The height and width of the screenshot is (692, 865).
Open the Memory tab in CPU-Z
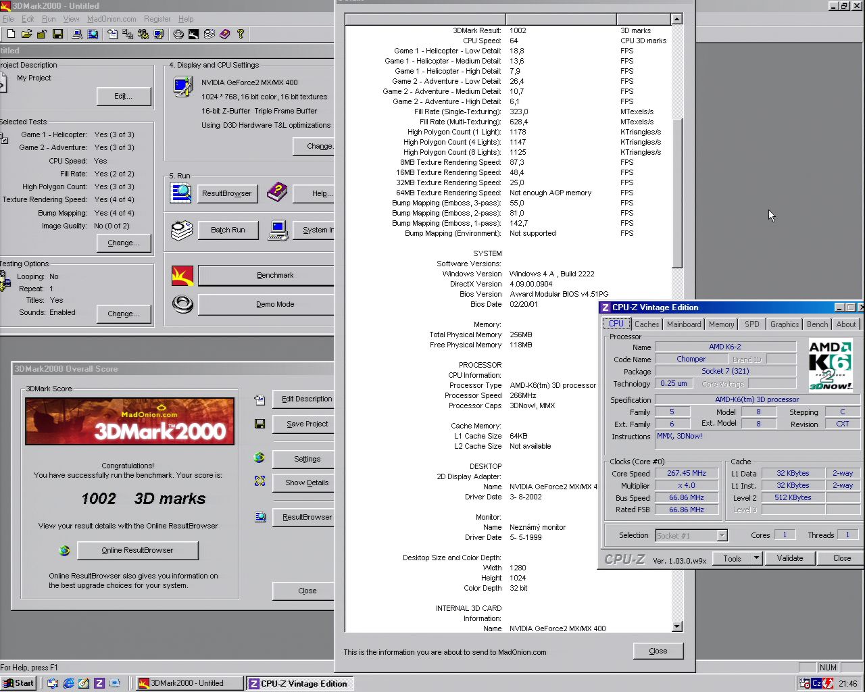[x=721, y=324]
